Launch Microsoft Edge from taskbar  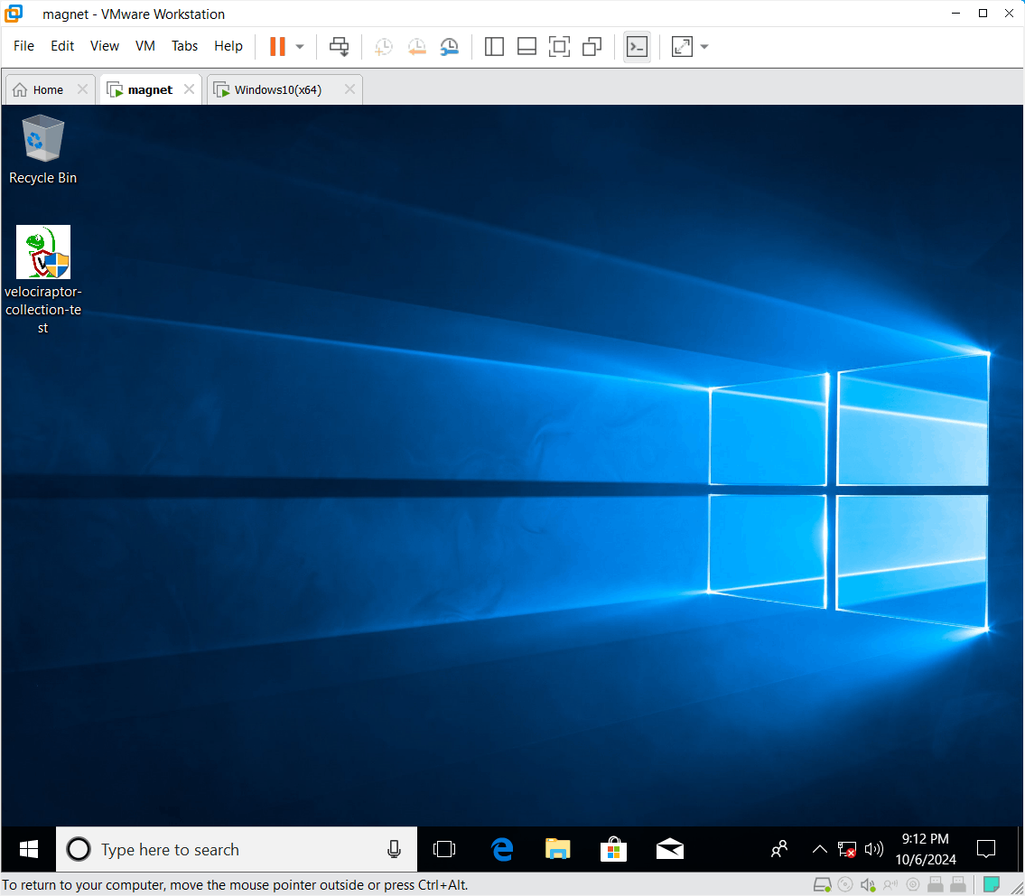(502, 850)
